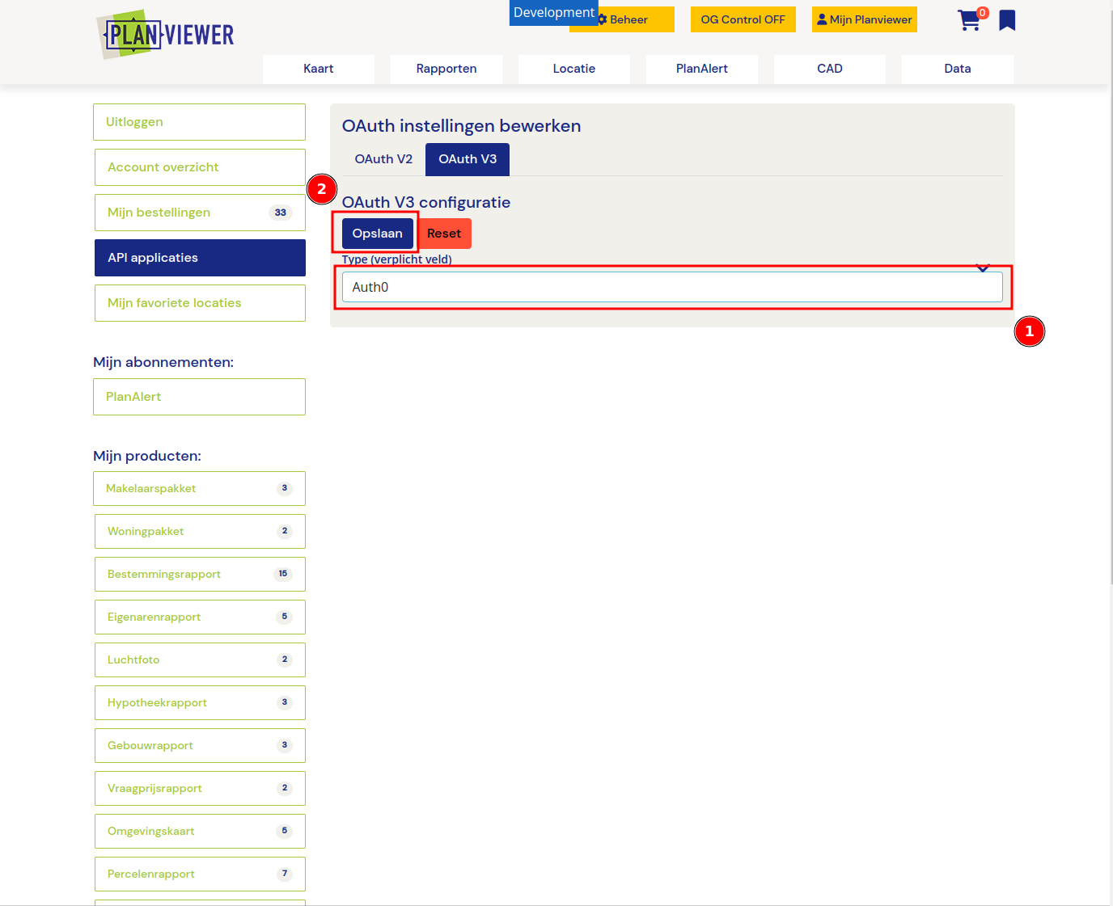The width and height of the screenshot is (1113, 906).
Task: Open Mijn Planviewer user menu
Action: (x=864, y=20)
